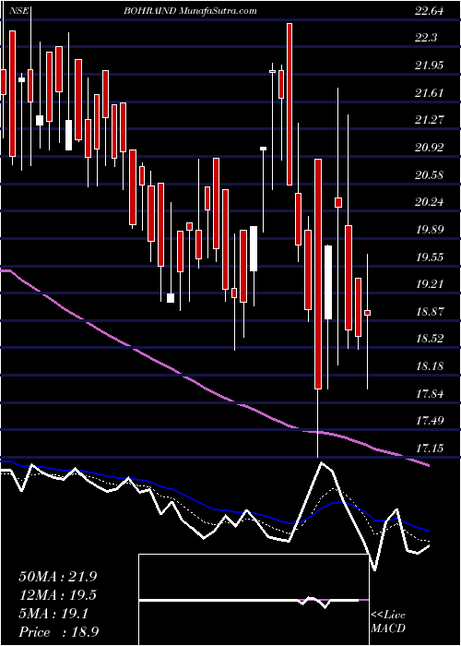Click the 17.15 price axis label
461x646 pixels.
[430, 448]
